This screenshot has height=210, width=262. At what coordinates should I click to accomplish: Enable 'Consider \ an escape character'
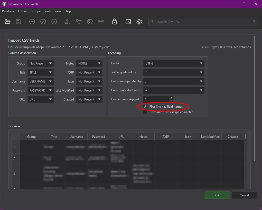145,112
